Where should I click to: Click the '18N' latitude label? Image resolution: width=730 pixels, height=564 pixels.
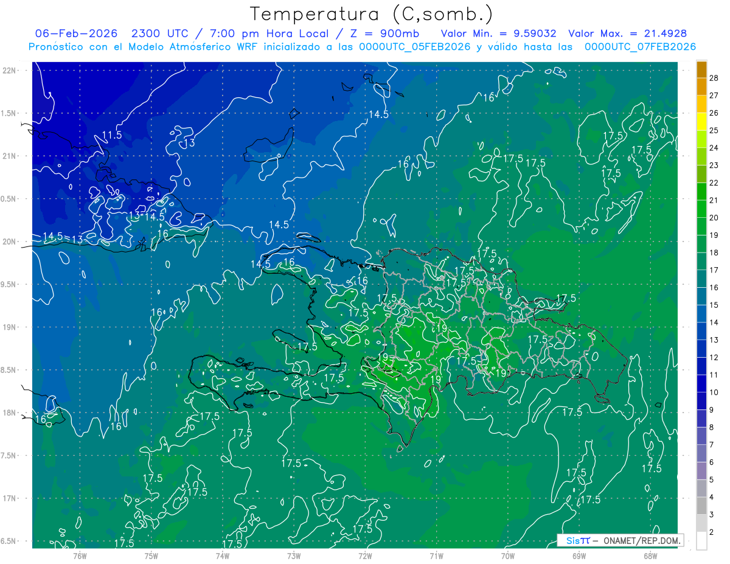click(x=9, y=413)
